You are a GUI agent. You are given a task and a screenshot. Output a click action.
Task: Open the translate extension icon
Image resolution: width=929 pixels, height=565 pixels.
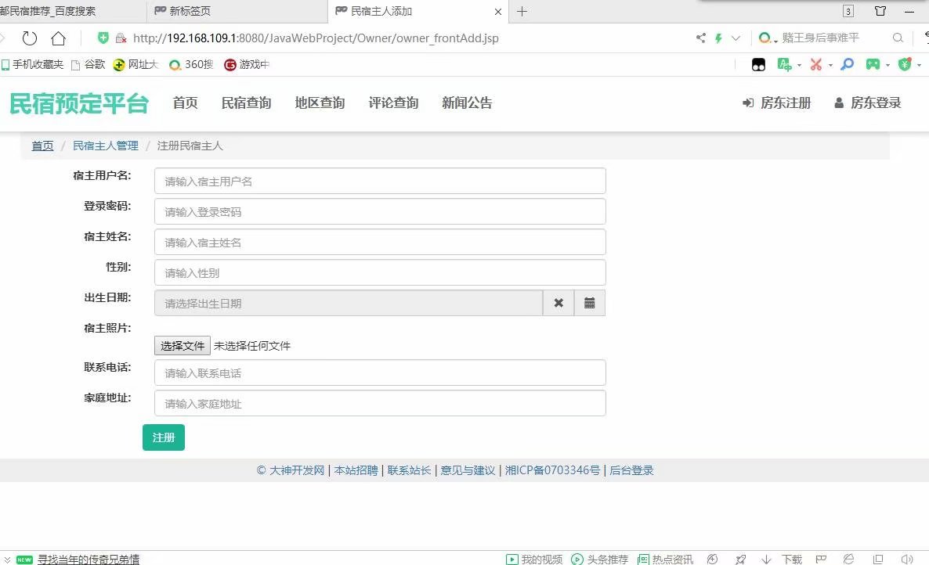(x=784, y=64)
